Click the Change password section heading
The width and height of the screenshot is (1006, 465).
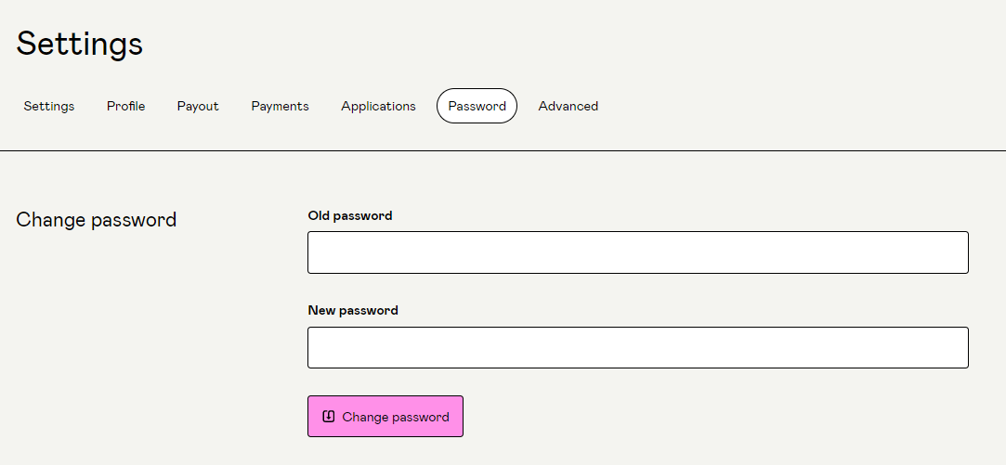click(97, 220)
